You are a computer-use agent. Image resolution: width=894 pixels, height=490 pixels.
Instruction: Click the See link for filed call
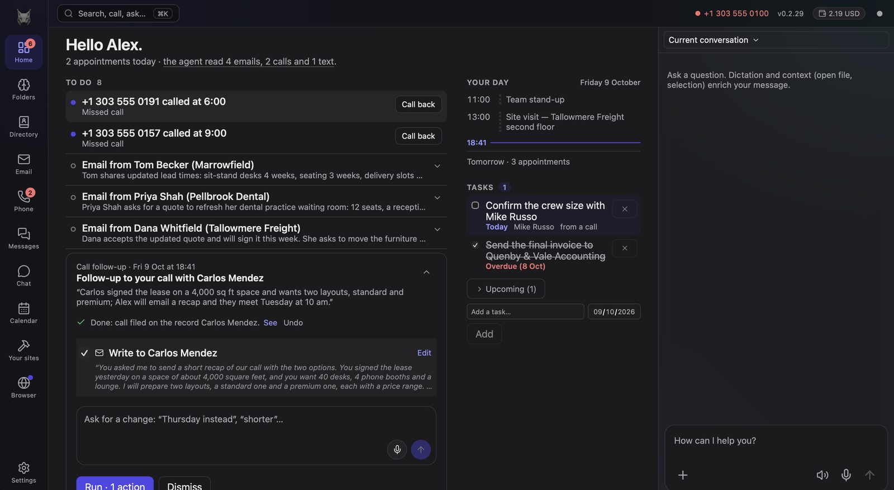[270, 323]
